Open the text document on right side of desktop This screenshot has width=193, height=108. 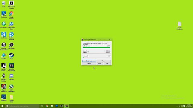(180, 26)
